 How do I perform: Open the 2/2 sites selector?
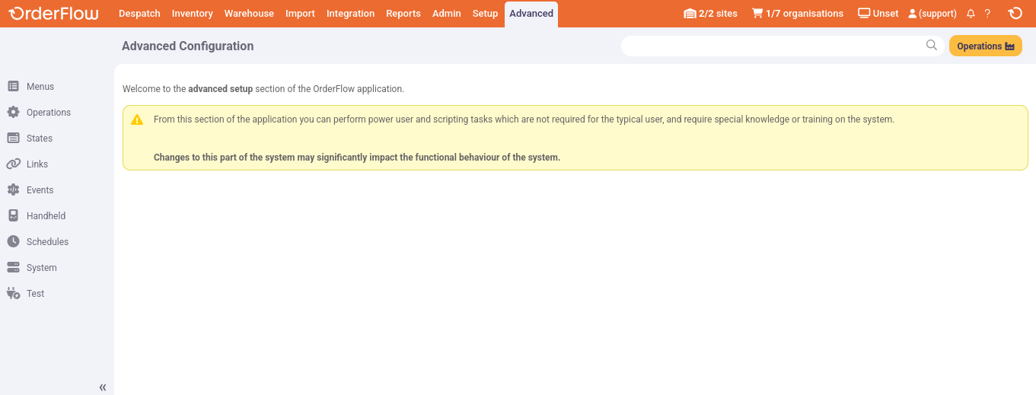click(710, 14)
